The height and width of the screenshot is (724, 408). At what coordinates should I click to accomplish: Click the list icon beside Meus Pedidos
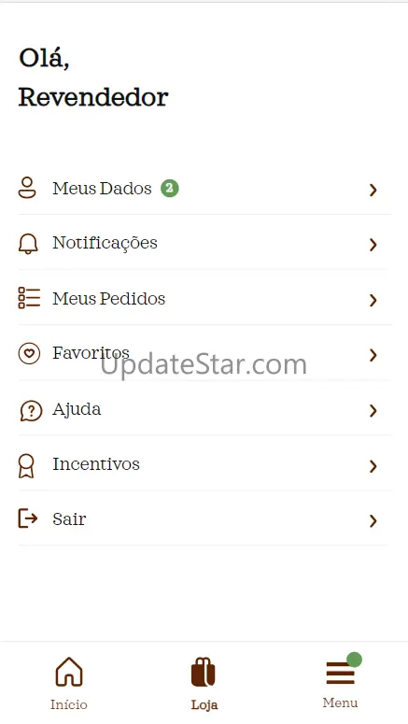29,298
